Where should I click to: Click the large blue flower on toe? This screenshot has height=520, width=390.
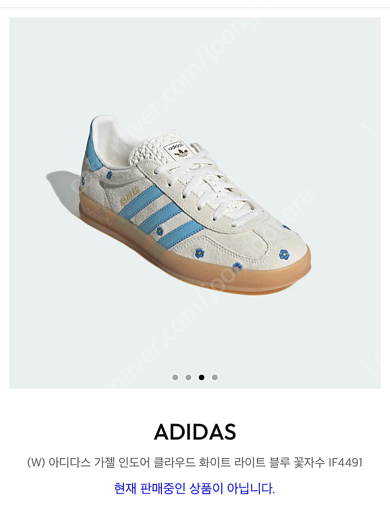[x=284, y=254]
